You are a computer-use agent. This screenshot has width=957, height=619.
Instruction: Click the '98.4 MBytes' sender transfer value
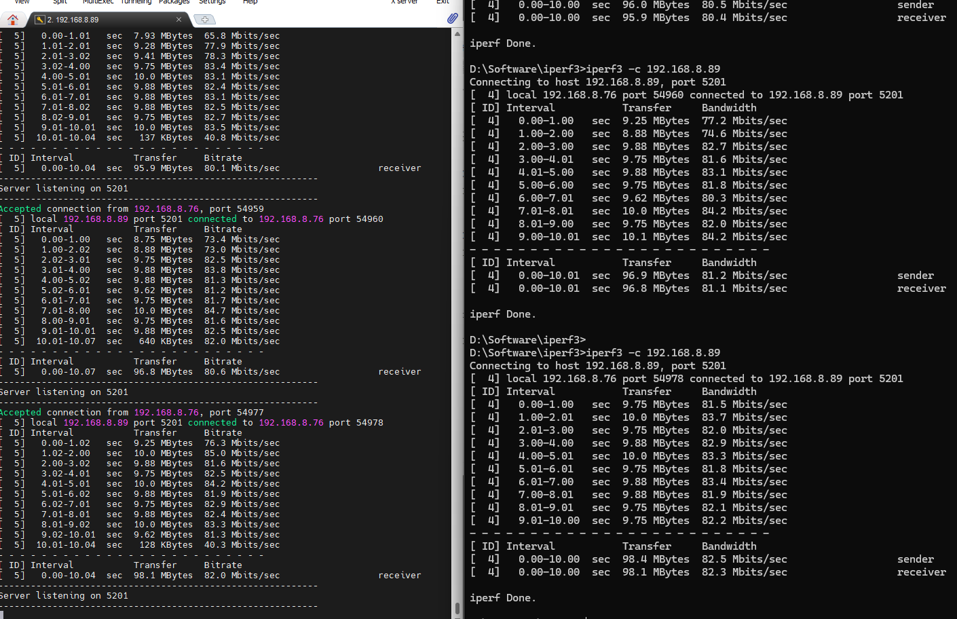pos(656,559)
